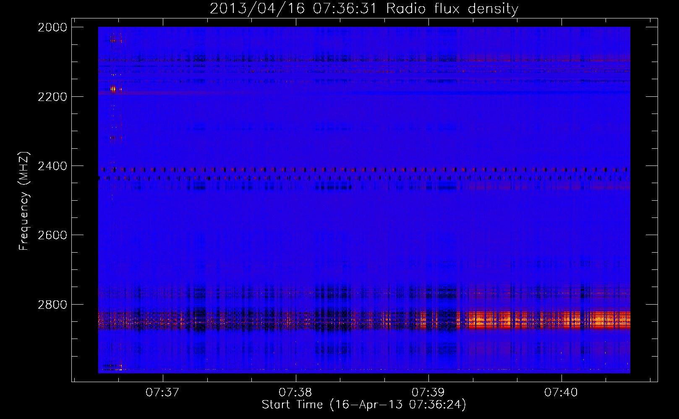Click the dotted interference band at 2410 MHz
The image size is (679, 419).
click(364, 170)
